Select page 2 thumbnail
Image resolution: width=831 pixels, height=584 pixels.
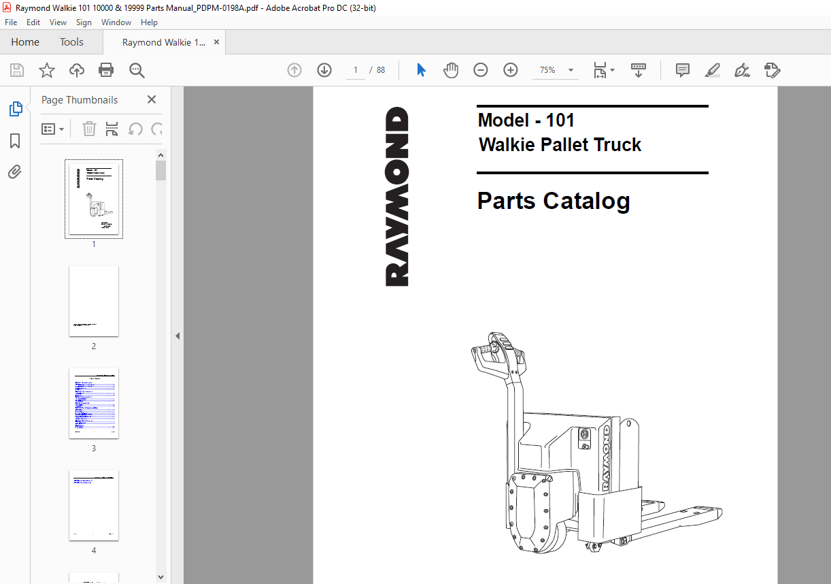[x=94, y=301]
